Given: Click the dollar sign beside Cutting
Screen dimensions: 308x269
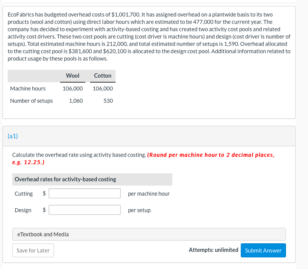Looking at the screenshot, I should (x=44, y=193).
